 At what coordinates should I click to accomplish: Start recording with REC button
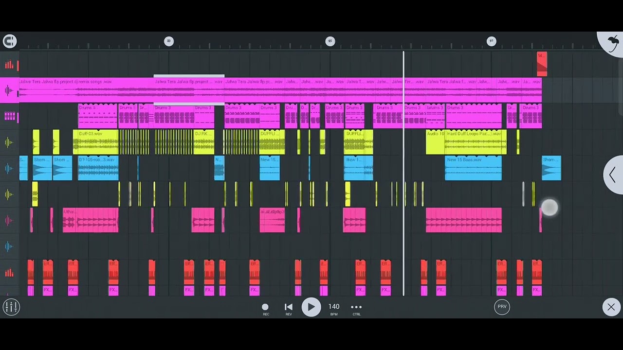(x=265, y=309)
